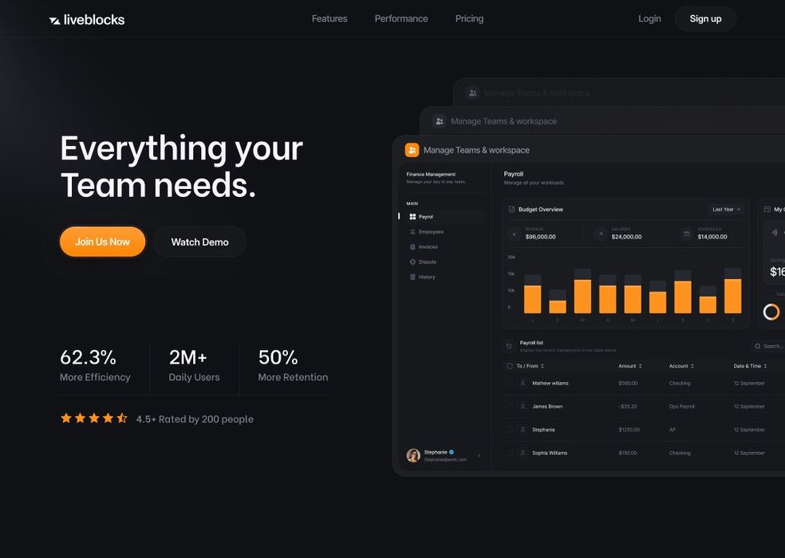Open the Employees sidebar icon
Viewport: 785px width, 558px height.
412,232
